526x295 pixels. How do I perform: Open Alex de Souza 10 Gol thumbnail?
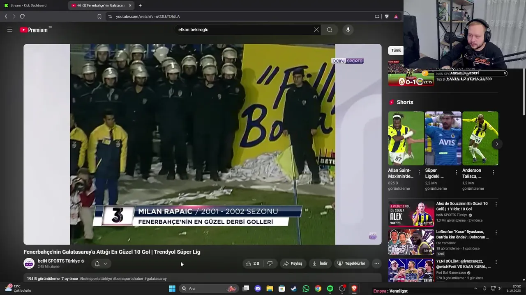coord(411,214)
